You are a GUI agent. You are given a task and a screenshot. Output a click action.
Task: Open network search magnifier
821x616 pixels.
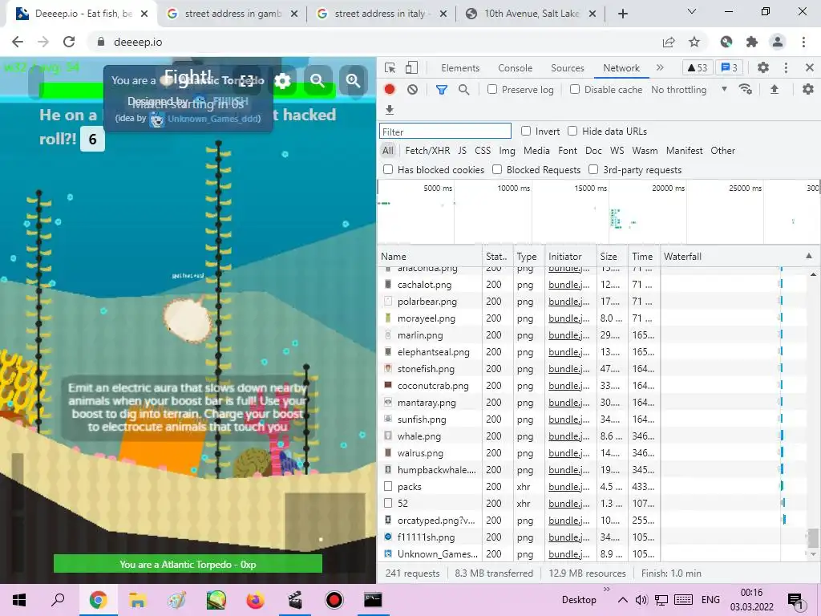[x=464, y=90]
